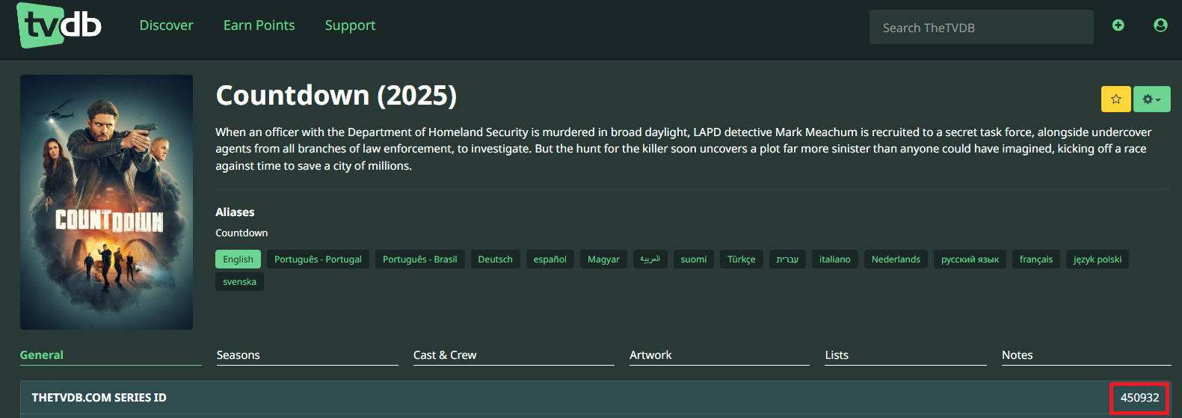Open the Notes tab

click(x=1017, y=355)
